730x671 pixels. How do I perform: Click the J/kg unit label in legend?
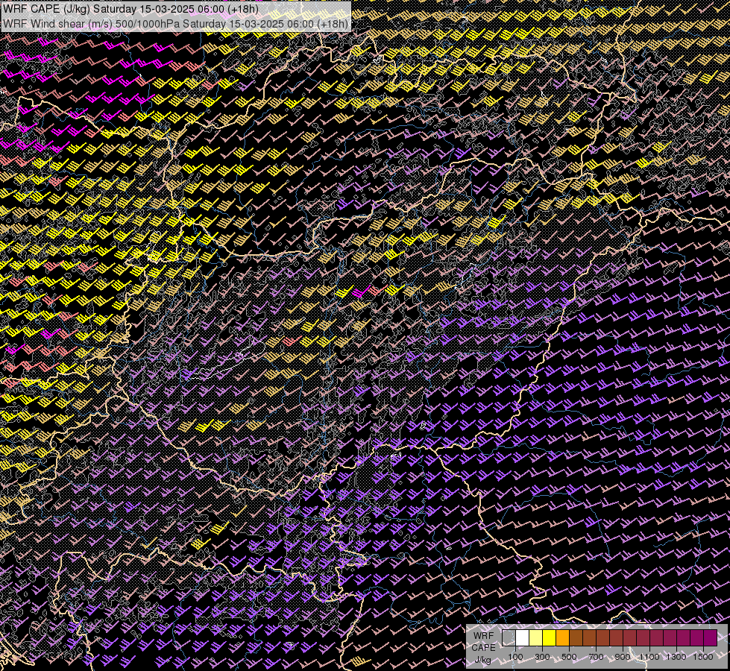click(x=483, y=660)
